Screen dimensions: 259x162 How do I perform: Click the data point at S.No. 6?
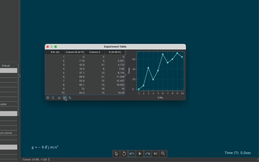[x=163, y=54]
